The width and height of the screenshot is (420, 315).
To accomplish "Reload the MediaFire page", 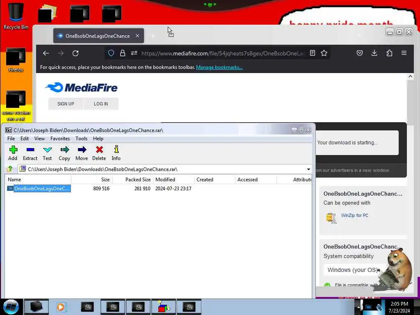I will (75, 53).
